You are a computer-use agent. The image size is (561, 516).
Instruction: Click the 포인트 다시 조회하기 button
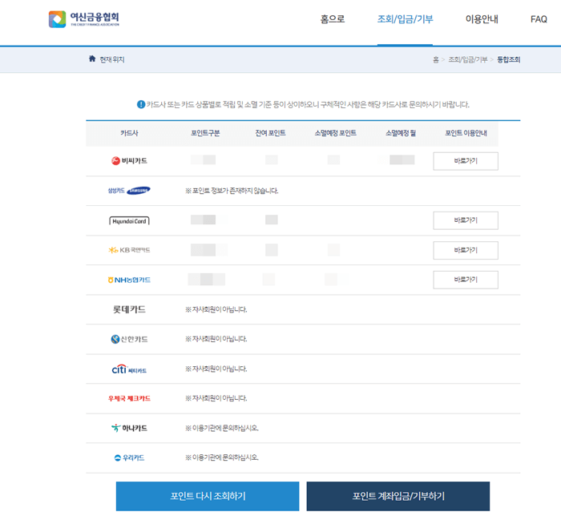pos(208,496)
